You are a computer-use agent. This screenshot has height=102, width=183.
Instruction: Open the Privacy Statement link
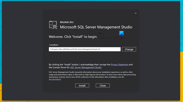point(119,65)
